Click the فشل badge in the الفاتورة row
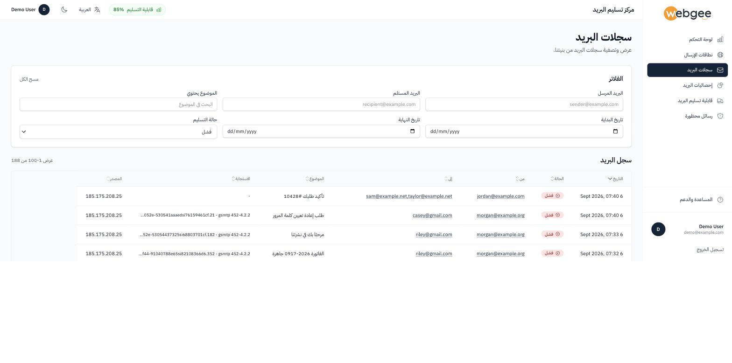This screenshot has width=732, height=363. click(x=552, y=253)
